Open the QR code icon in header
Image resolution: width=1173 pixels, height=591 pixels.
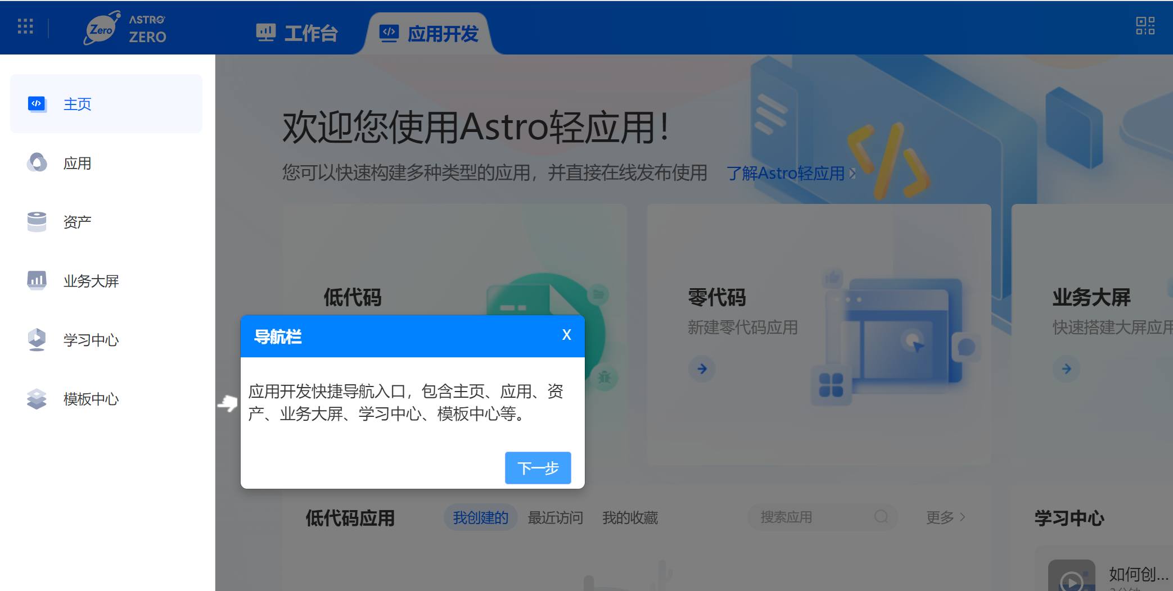click(1145, 26)
